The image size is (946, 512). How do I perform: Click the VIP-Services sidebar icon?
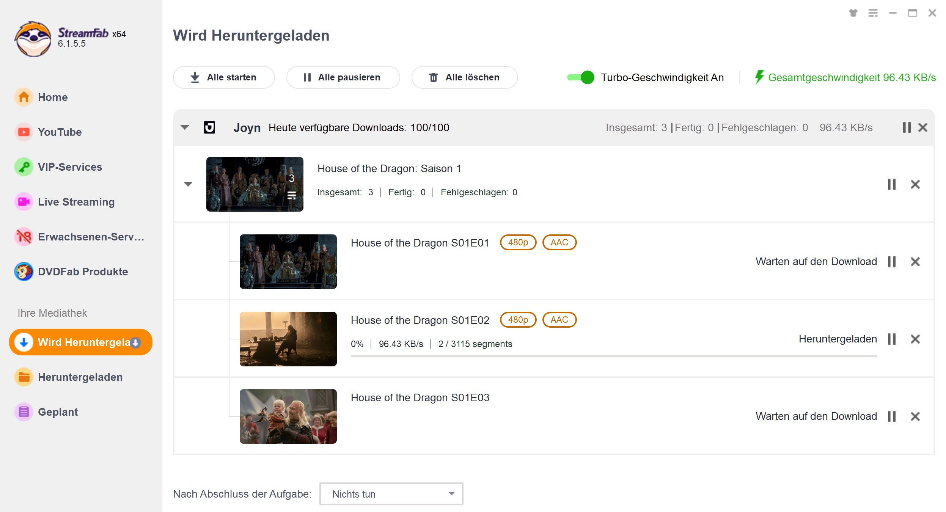22,167
